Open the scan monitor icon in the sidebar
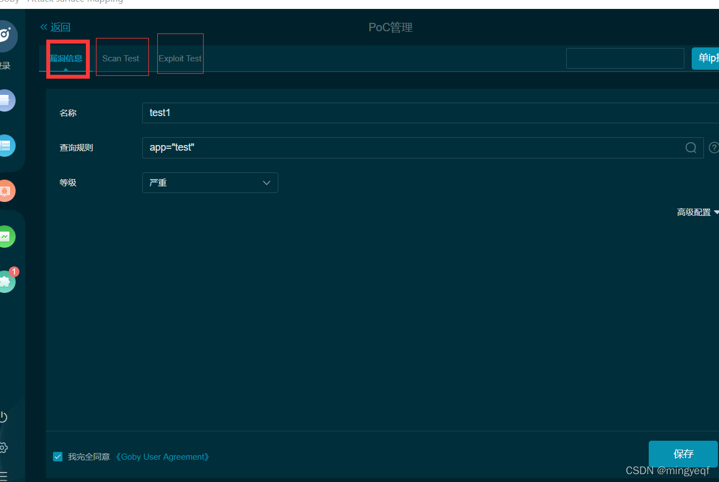 6,100
